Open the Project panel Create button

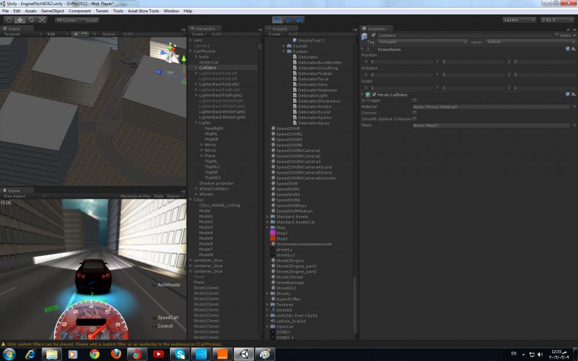pos(276,34)
